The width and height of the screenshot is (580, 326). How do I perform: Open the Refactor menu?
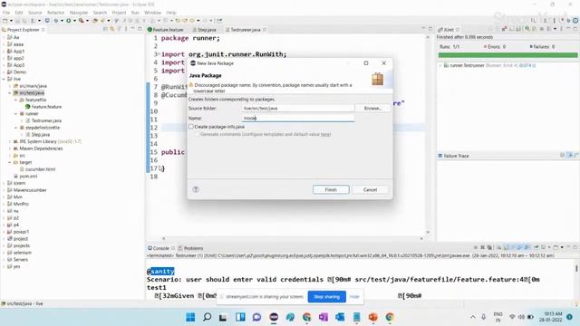point(56,13)
